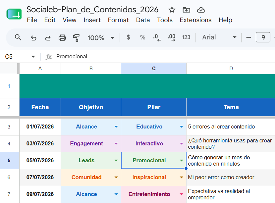Open the Alcance dropdown arrow in row 7
275x203 pixels.
[116, 194]
